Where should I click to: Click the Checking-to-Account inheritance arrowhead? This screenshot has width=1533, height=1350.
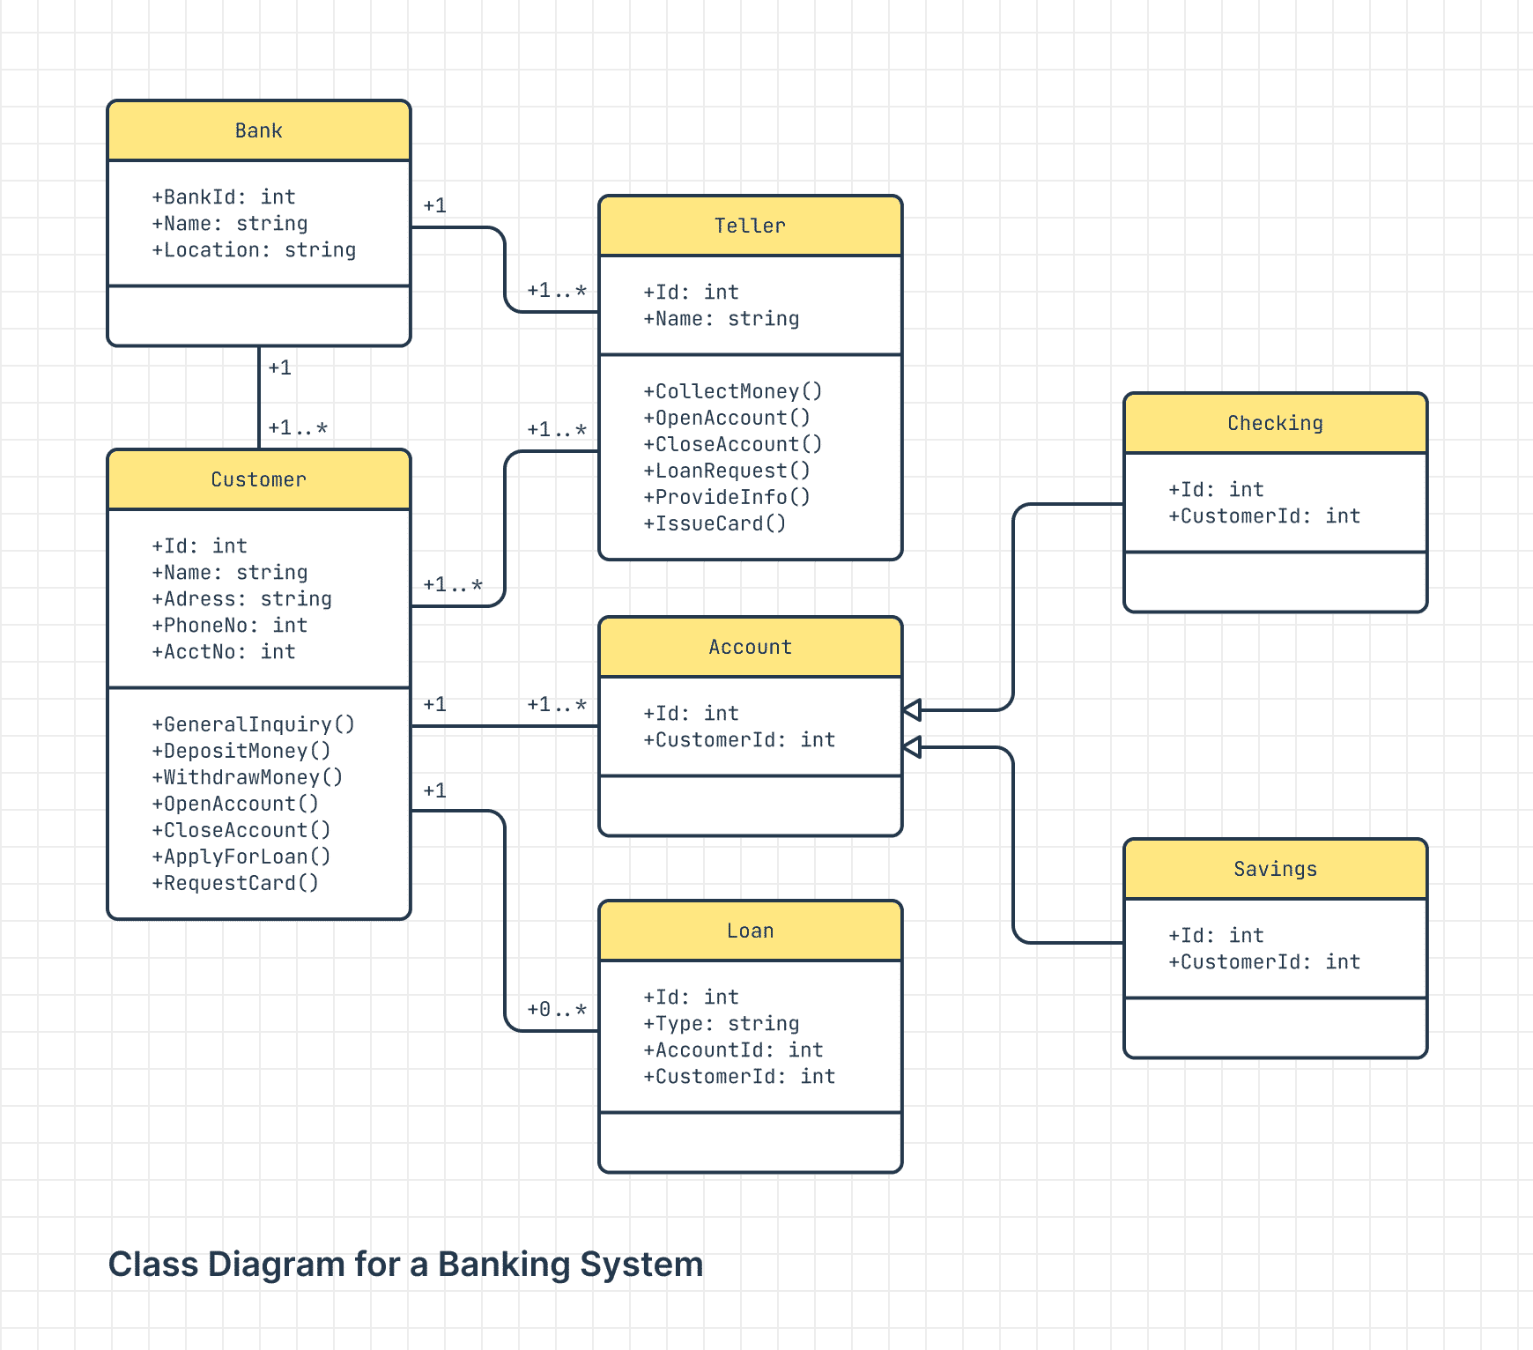(x=913, y=709)
